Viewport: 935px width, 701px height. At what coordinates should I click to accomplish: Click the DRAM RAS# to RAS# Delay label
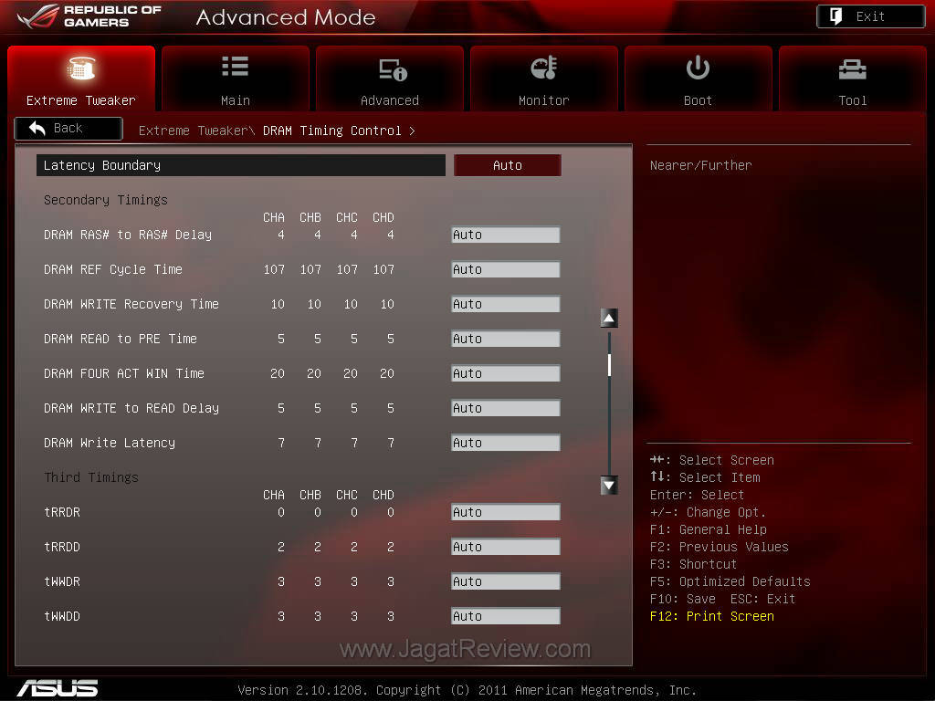pos(128,235)
